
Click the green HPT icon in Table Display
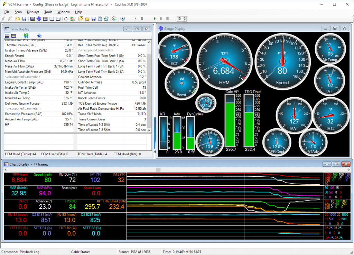tap(26, 36)
